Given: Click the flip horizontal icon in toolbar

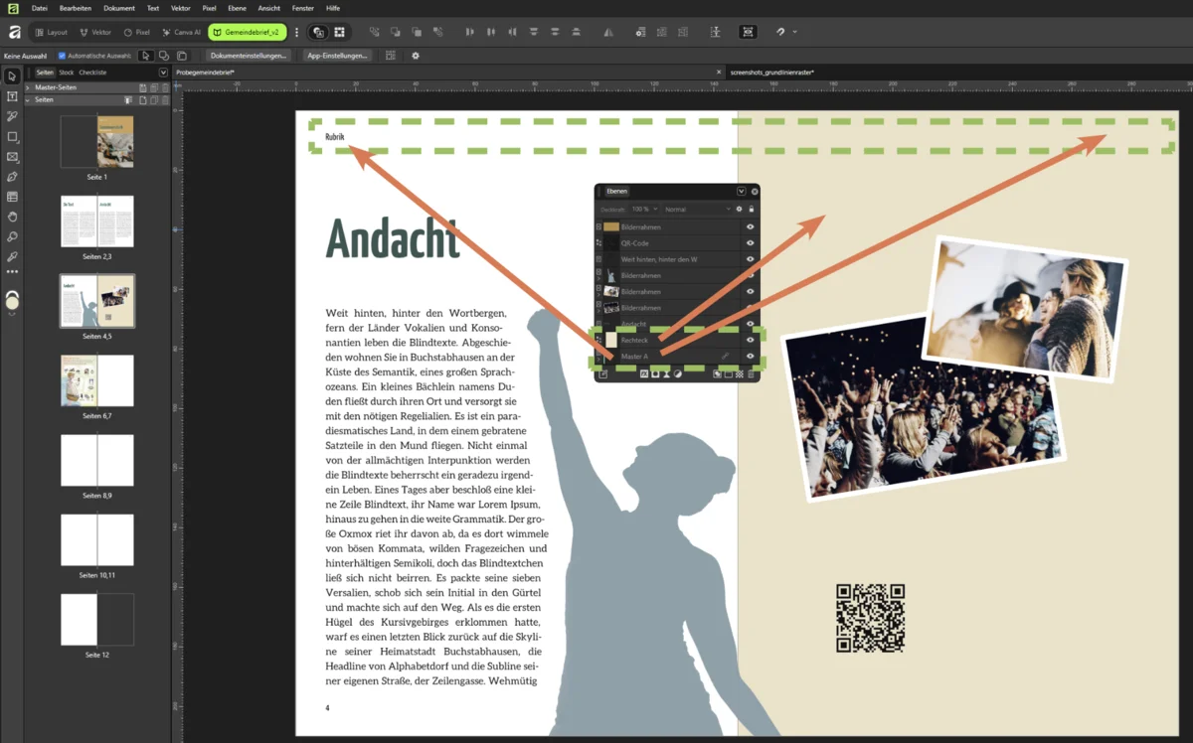Looking at the screenshot, I should 608,32.
